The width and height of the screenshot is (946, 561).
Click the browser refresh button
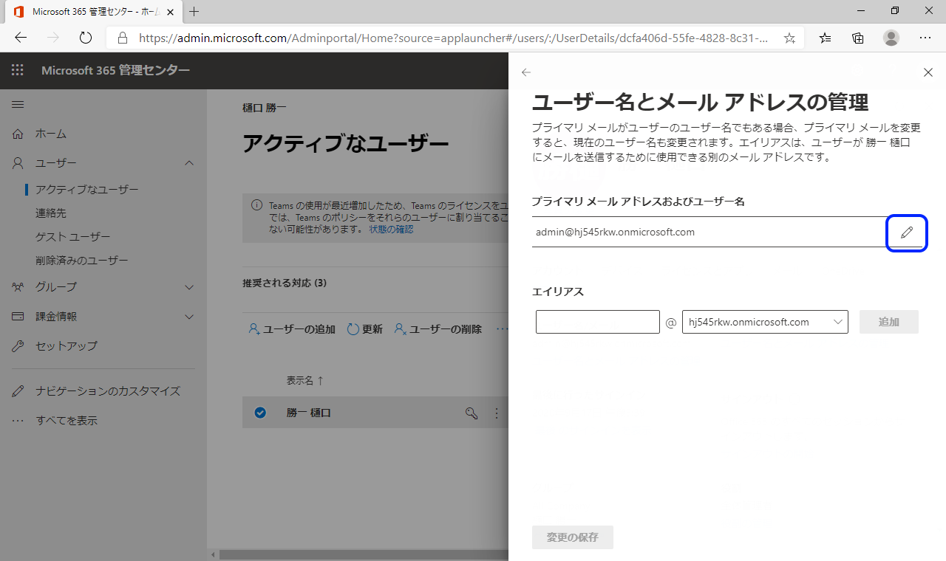click(85, 38)
